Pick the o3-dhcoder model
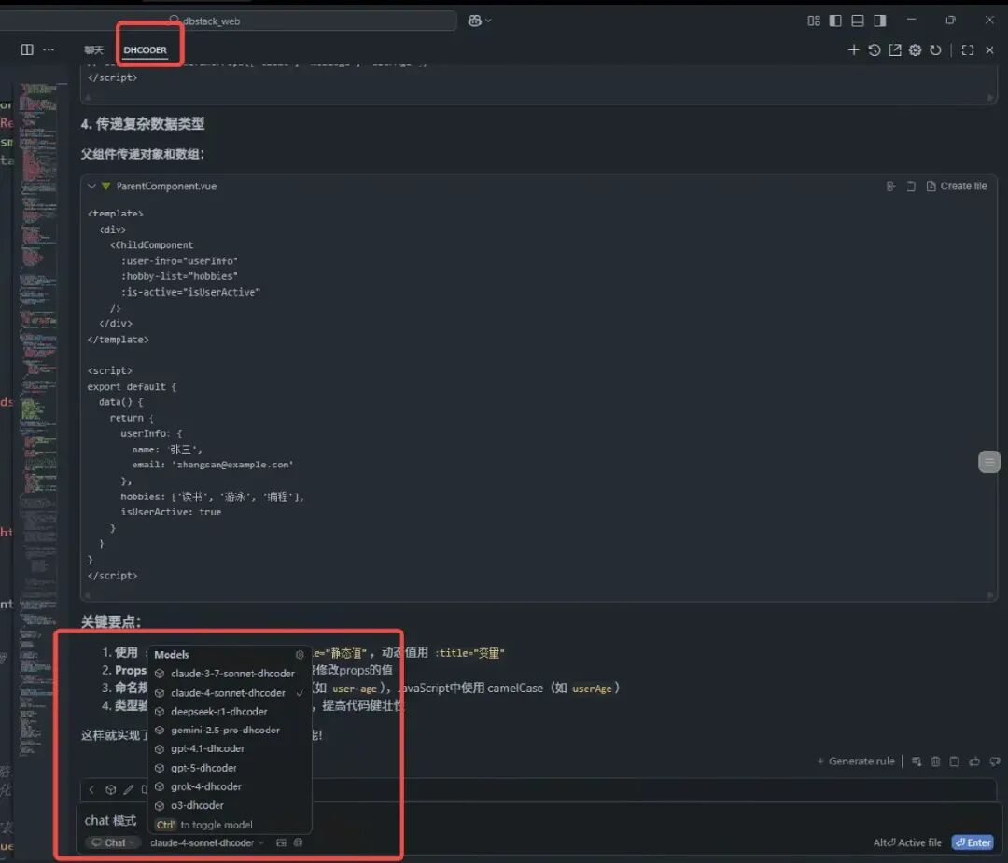Image resolution: width=1008 pixels, height=863 pixels. (230, 805)
